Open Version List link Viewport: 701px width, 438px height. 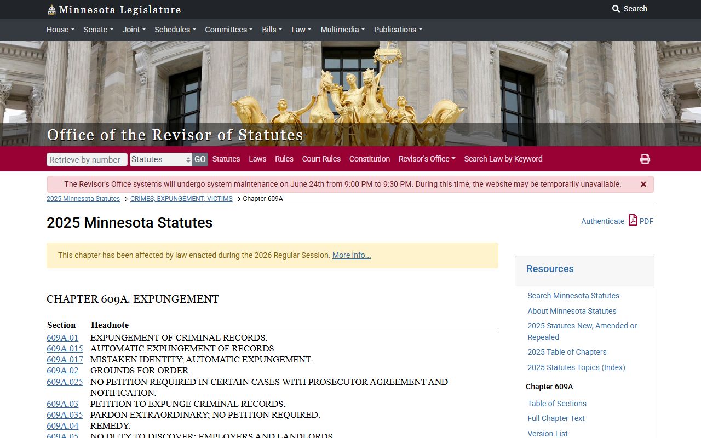[548, 434]
